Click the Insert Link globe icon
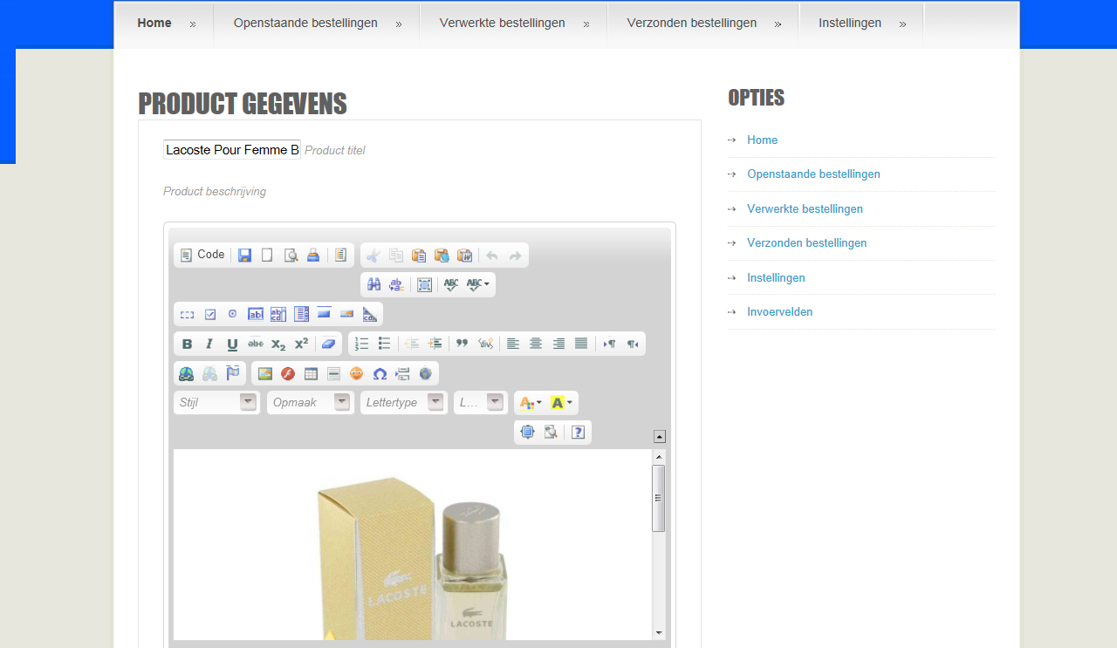 coord(187,373)
